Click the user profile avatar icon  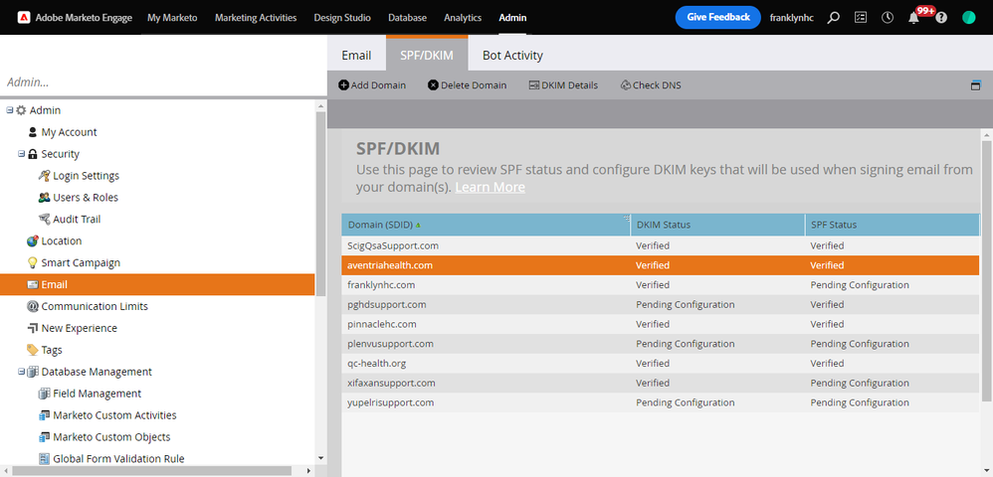click(x=969, y=18)
